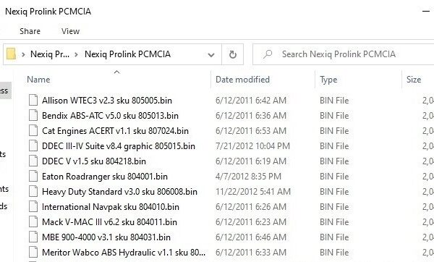Viewport: 434px width, 262px height.
Task: Select the Eaton Roadranger file icon
Action: 33,177
